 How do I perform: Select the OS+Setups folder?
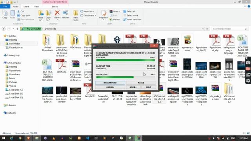coord(75,42)
